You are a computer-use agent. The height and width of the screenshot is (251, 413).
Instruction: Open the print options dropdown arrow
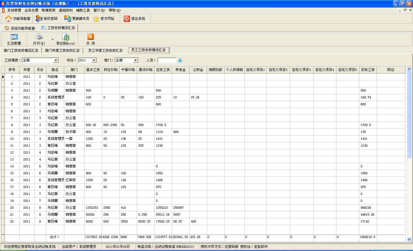pos(52,39)
